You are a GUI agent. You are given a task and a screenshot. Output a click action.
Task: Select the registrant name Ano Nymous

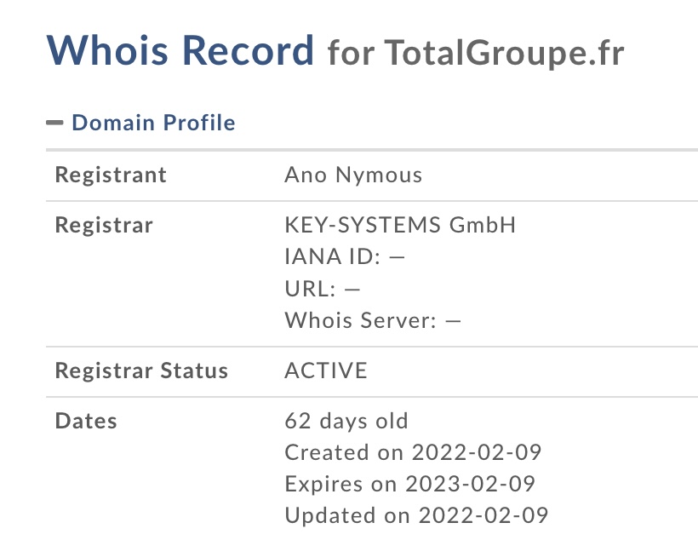tap(353, 175)
